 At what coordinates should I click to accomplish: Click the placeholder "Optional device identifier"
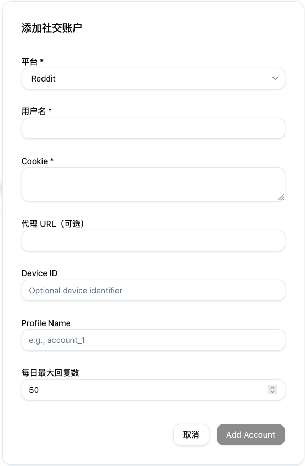[76, 290]
